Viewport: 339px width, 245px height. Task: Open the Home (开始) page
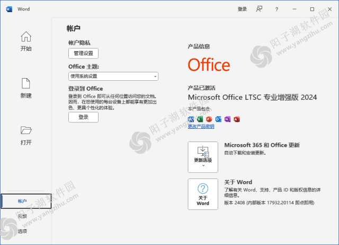(x=26, y=41)
